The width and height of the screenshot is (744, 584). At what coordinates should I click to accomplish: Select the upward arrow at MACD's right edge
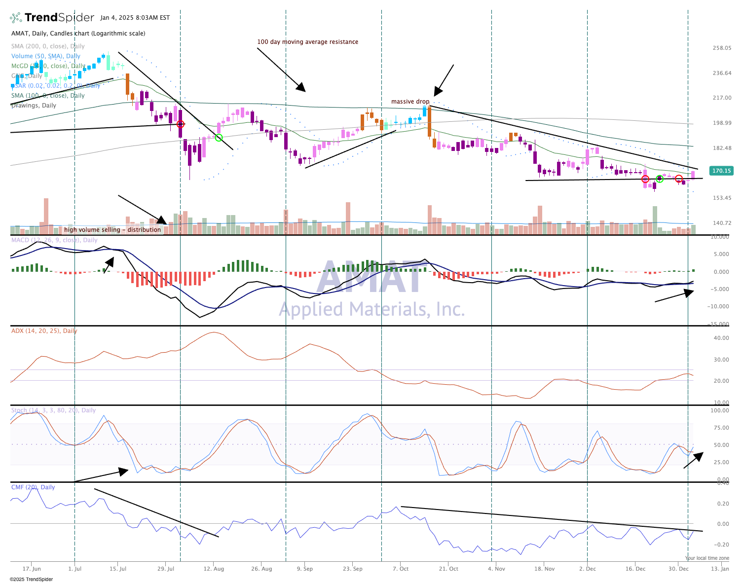click(688, 292)
